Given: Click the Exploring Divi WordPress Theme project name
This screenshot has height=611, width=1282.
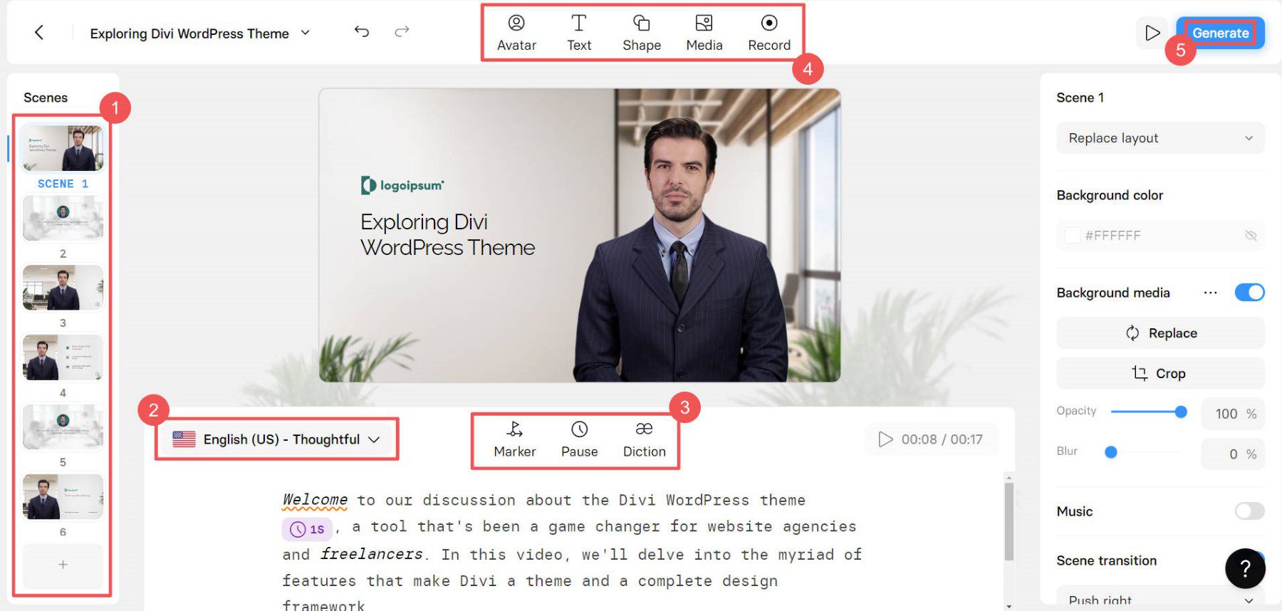Looking at the screenshot, I should pos(189,33).
